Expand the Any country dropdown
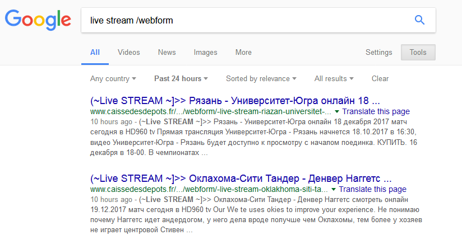Viewport: 462px width, 249px height. tap(113, 79)
